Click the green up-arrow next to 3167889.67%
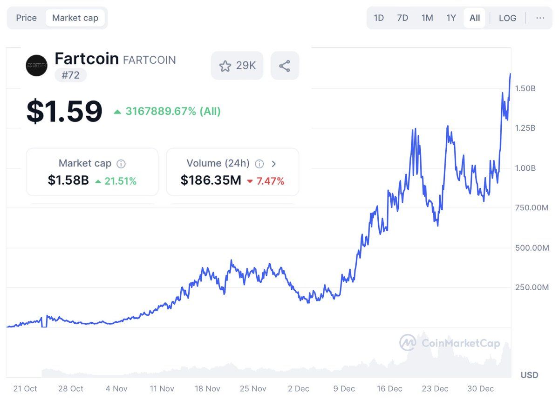The image size is (559, 400). click(118, 111)
